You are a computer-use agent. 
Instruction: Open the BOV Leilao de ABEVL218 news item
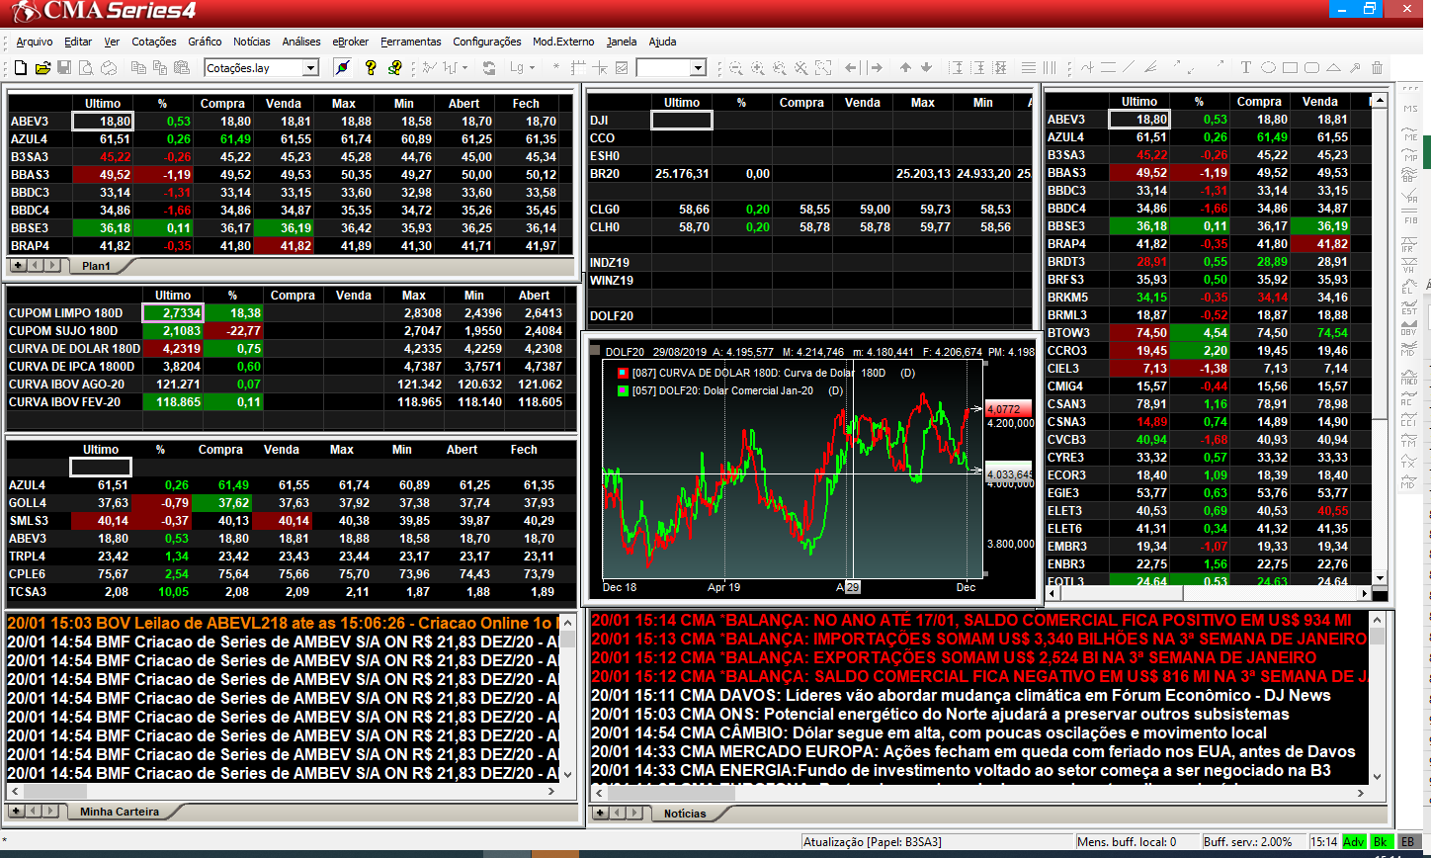click(284, 624)
